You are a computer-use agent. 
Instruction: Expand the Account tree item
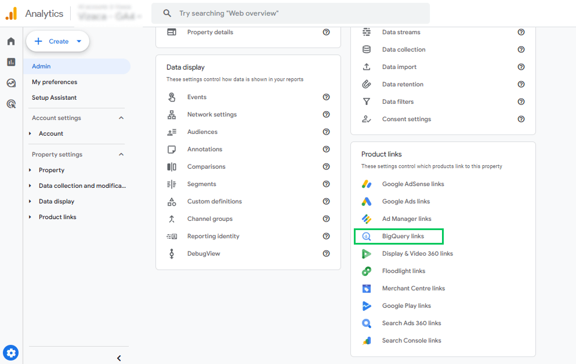click(30, 133)
